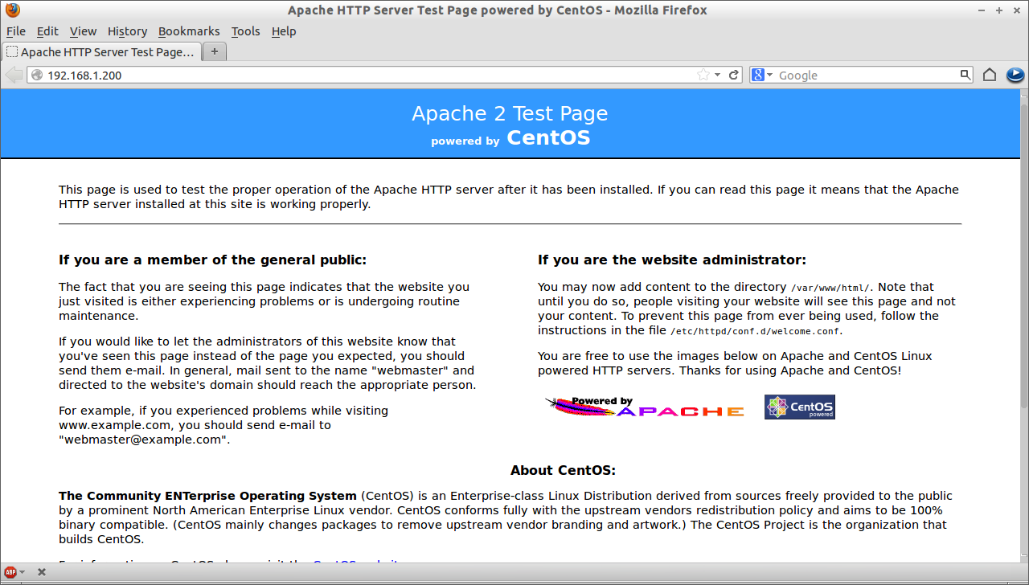This screenshot has width=1029, height=585.
Task: Select the Apache HTTP Server Test Page tab
Action: tap(100, 51)
